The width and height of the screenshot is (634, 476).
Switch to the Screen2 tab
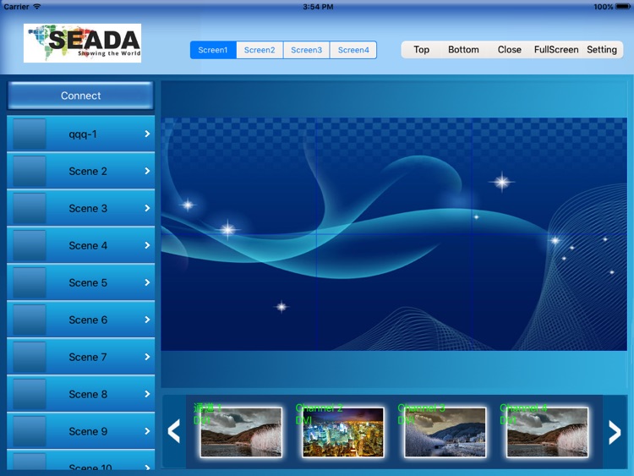coord(260,50)
